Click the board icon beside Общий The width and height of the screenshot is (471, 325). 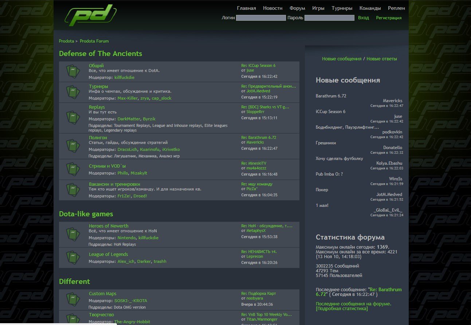(73, 71)
